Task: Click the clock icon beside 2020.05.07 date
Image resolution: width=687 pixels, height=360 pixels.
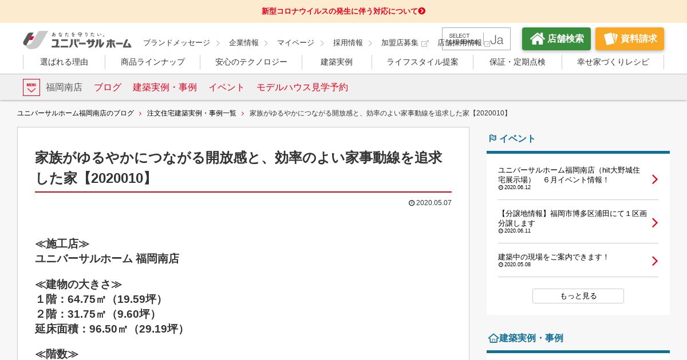Action: coord(412,203)
